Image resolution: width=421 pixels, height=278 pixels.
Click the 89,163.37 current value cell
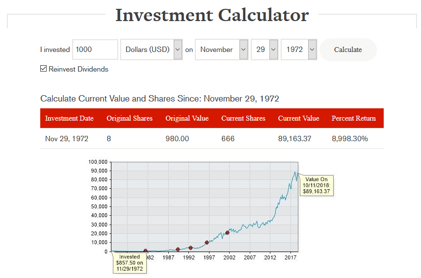point(294,139)
